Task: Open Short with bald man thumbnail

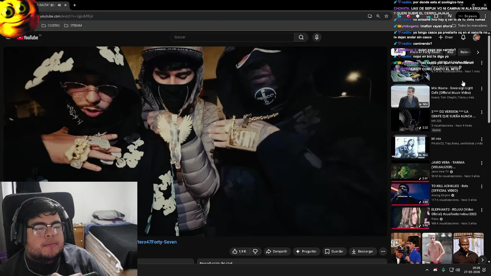Action: pos(468,248)
